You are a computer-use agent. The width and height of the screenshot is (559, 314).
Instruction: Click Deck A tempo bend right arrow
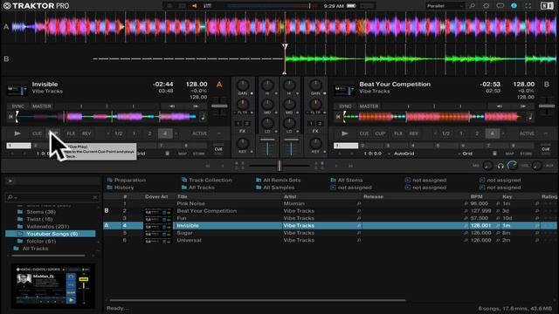click(x=196, y=106)
